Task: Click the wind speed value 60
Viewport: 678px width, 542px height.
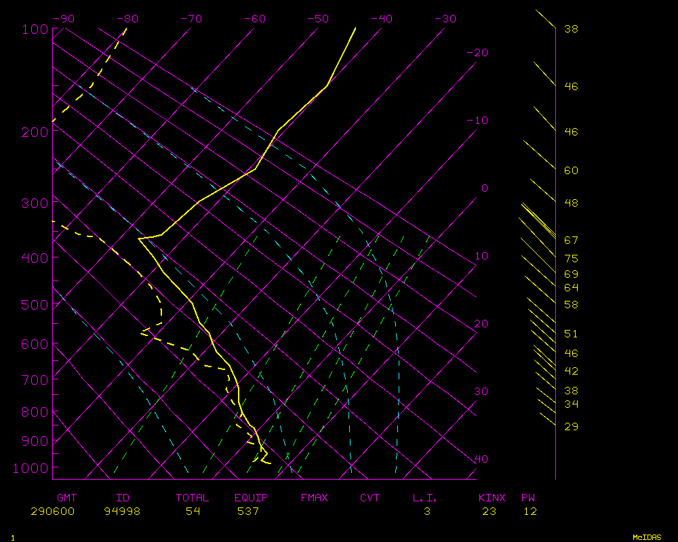Action: [x=571, y=171]
